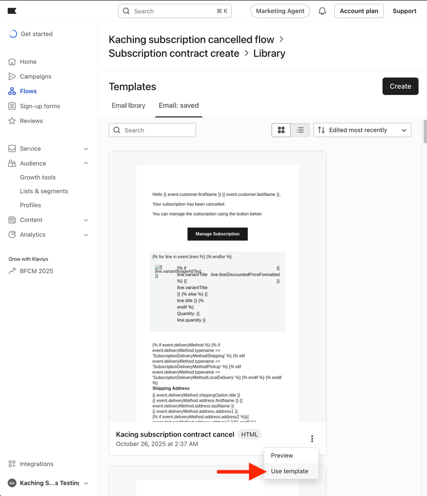Click the Grow with Klaviyo label

[x=28, y=259]
